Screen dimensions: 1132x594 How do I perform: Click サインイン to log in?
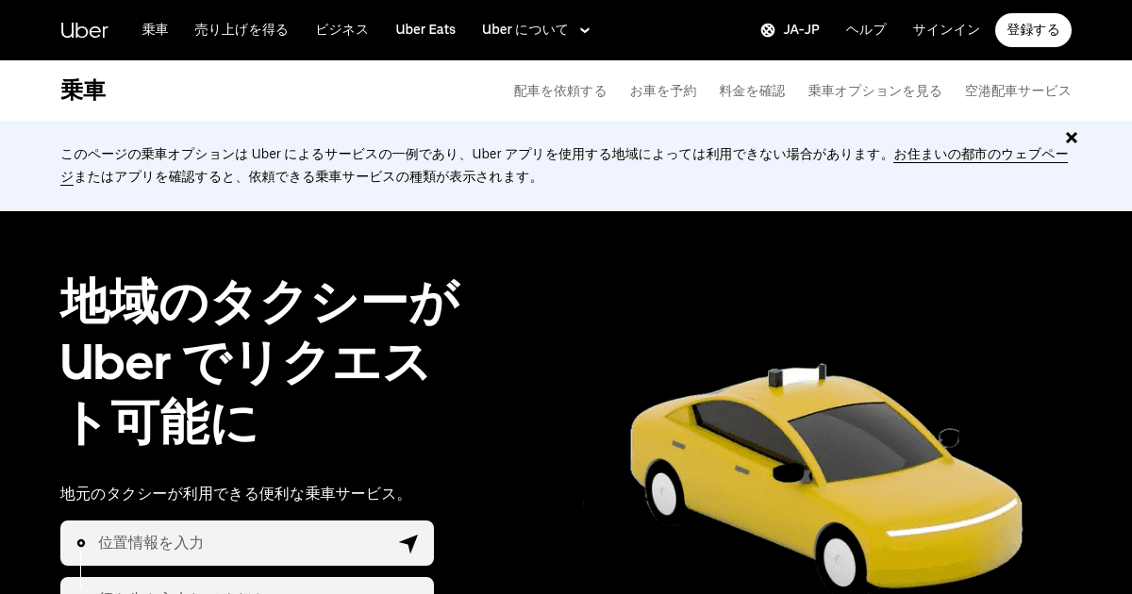point(945,29)
